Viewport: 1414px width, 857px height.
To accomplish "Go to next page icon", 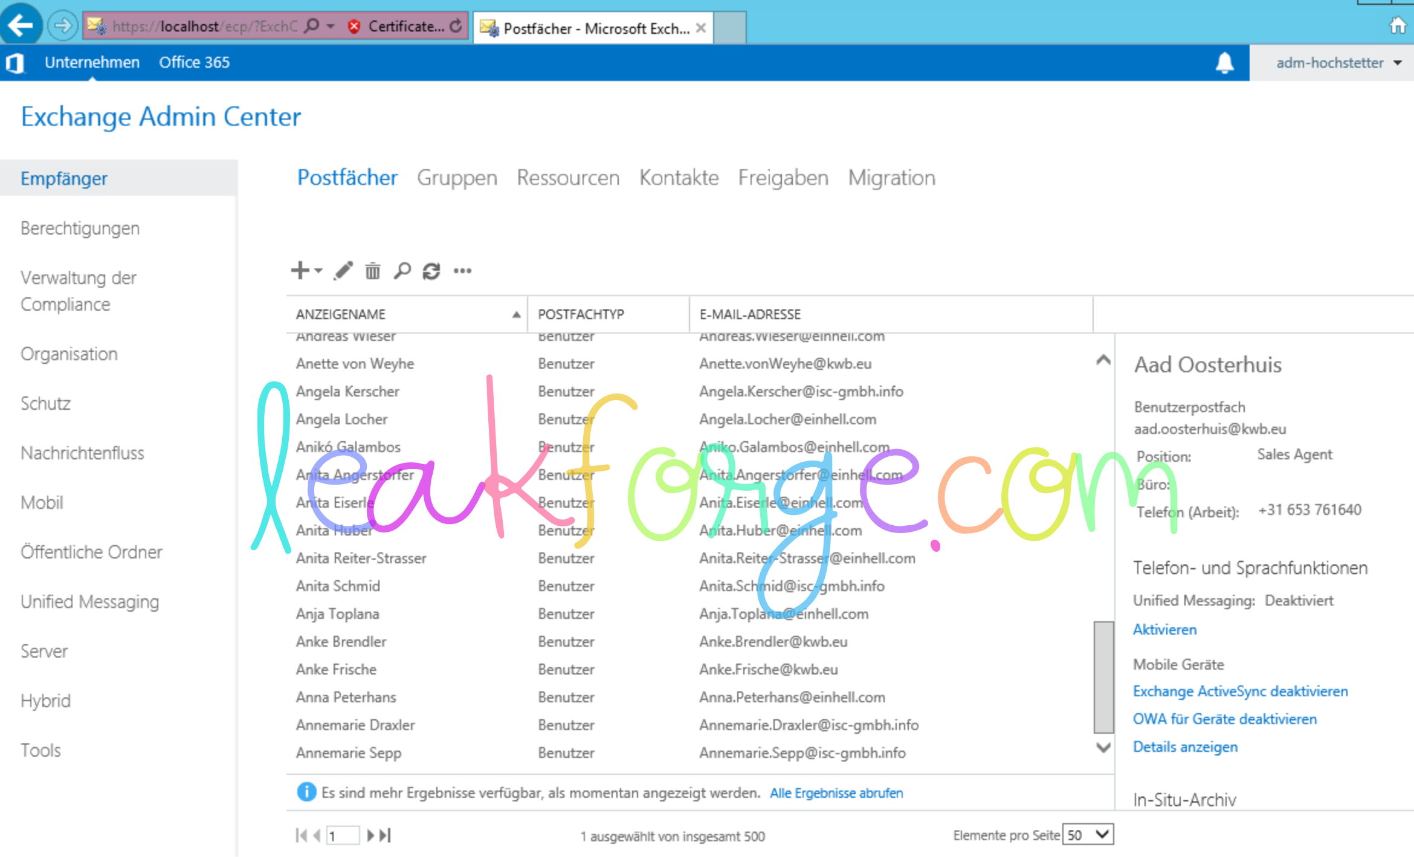I will click(x=370, y=835).
